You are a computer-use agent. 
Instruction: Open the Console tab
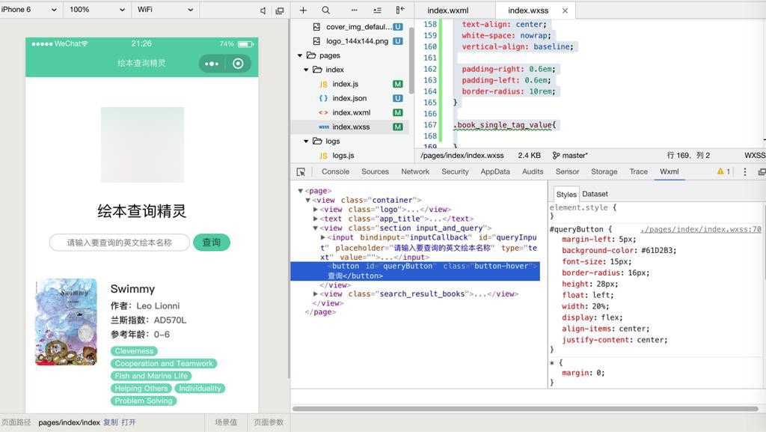click(x=335, y=171)
